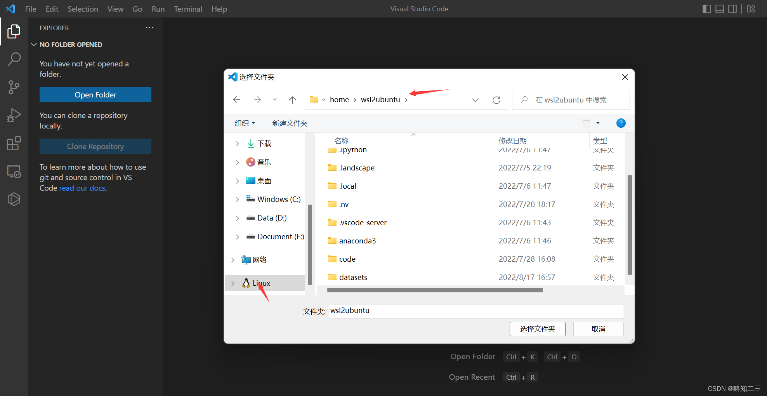Click 取消 to cancel dialog
Image resolution: width=767 pixels, height=396 pixels.
pyautogui.click(x=599, y=329)
